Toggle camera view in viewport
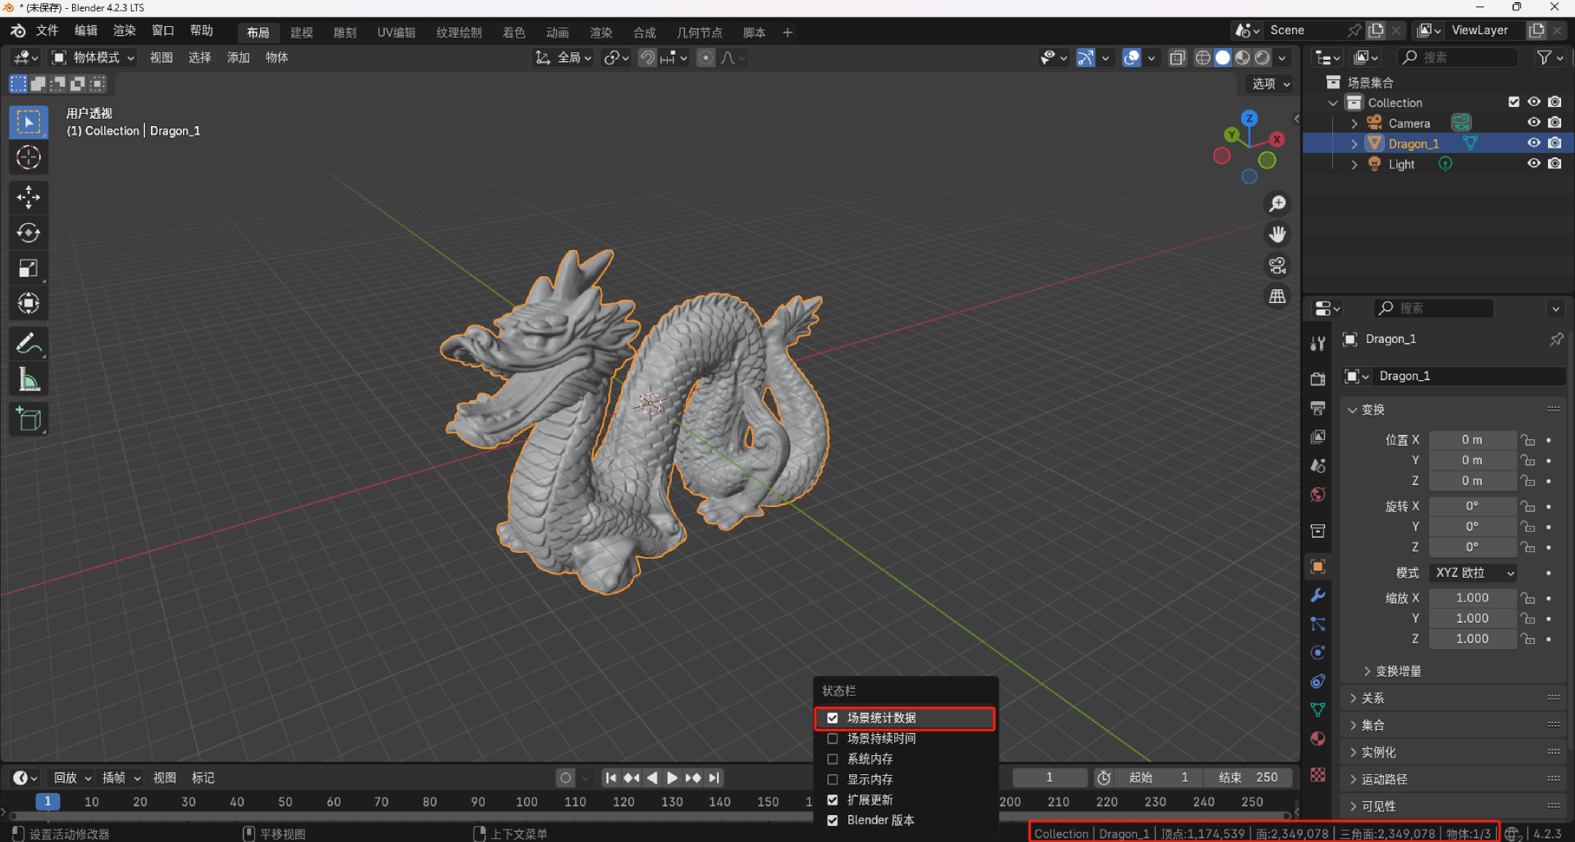This screenshot has height=842, width=1575. coord(1277,266)
